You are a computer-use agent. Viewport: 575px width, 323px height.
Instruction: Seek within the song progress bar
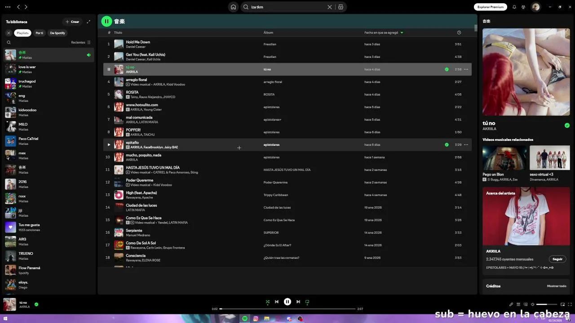click(x=287, y=309)
